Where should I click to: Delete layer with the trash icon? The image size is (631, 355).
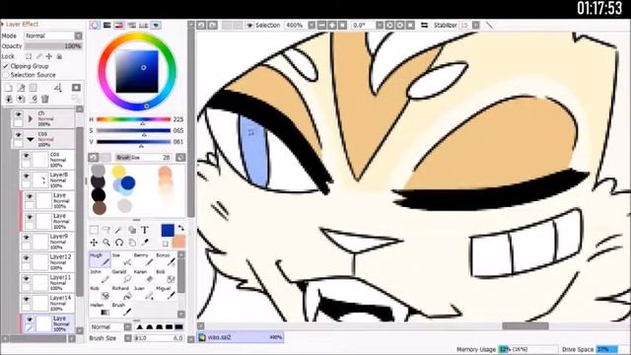point(45,99)
